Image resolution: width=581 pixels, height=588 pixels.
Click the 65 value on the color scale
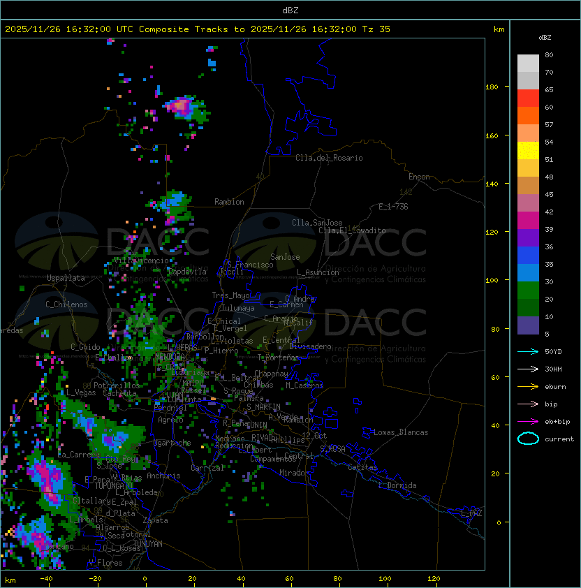pos(549,89)
